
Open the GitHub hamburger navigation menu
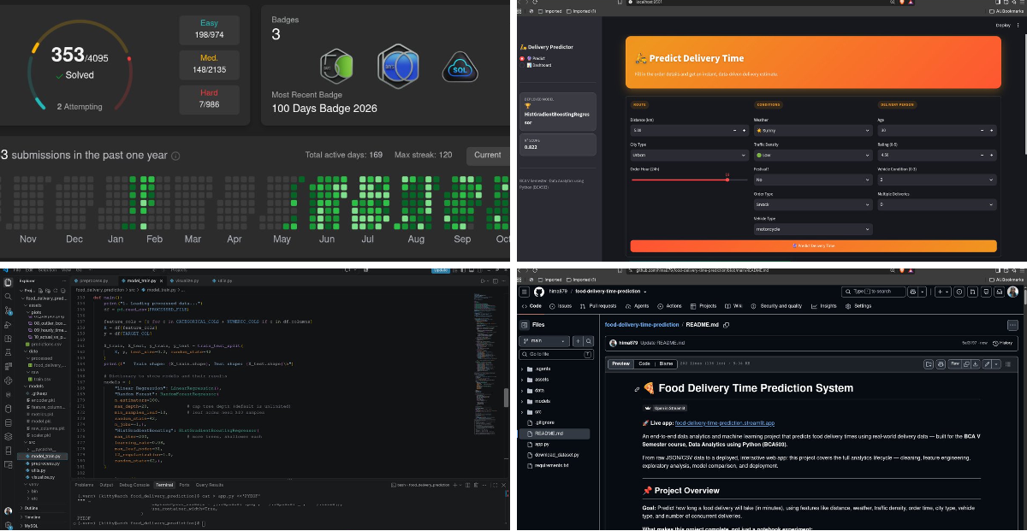point(525,292)
